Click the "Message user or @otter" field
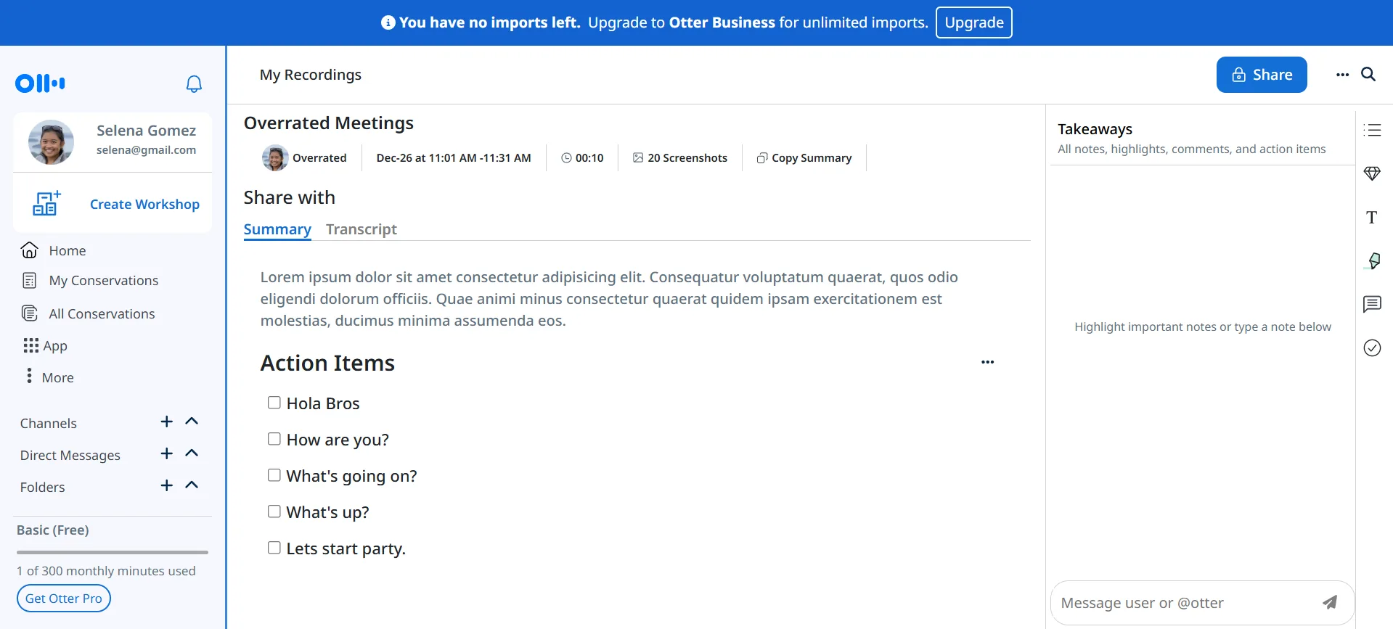1393x629 pixels. point(1183,603)
